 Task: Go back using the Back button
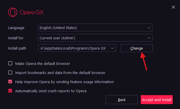coord(122,100)
